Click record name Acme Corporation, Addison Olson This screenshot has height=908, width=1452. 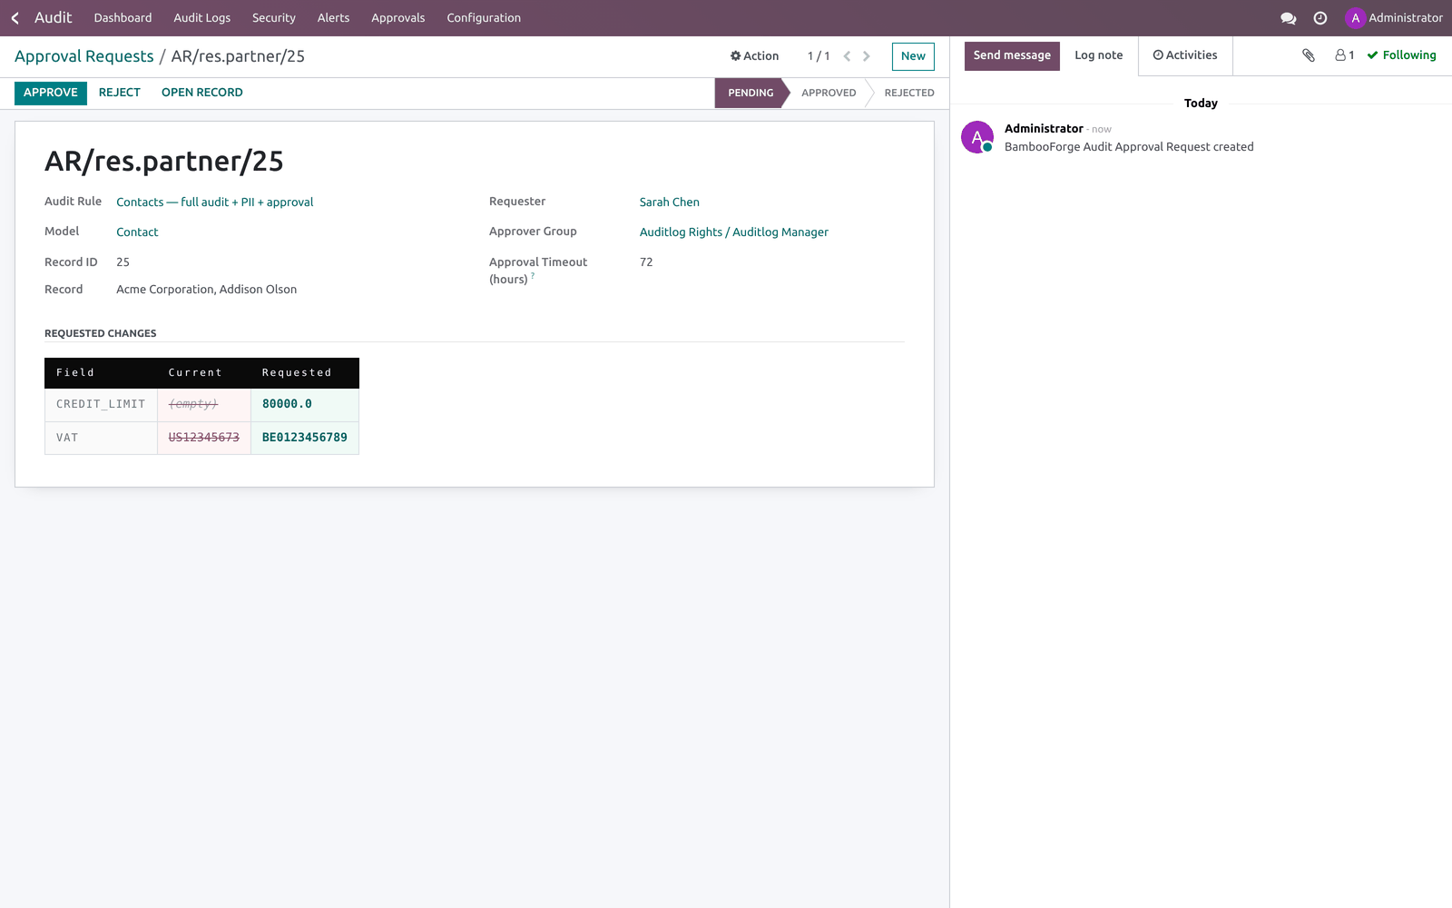pyautogui.click(x=207, y=290)
